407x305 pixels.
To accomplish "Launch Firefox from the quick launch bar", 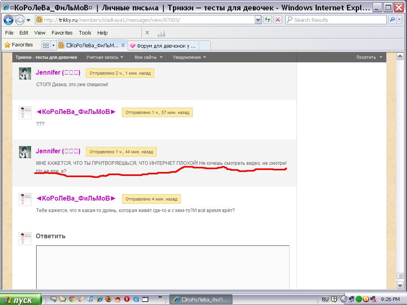I will coord(108,299).
